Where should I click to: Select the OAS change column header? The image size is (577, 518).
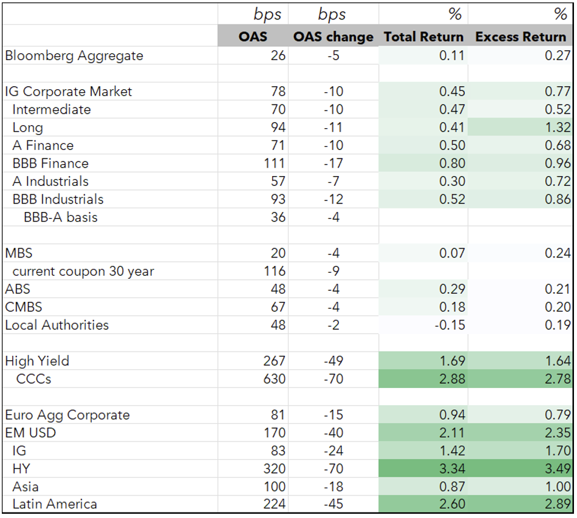[333, 36]
